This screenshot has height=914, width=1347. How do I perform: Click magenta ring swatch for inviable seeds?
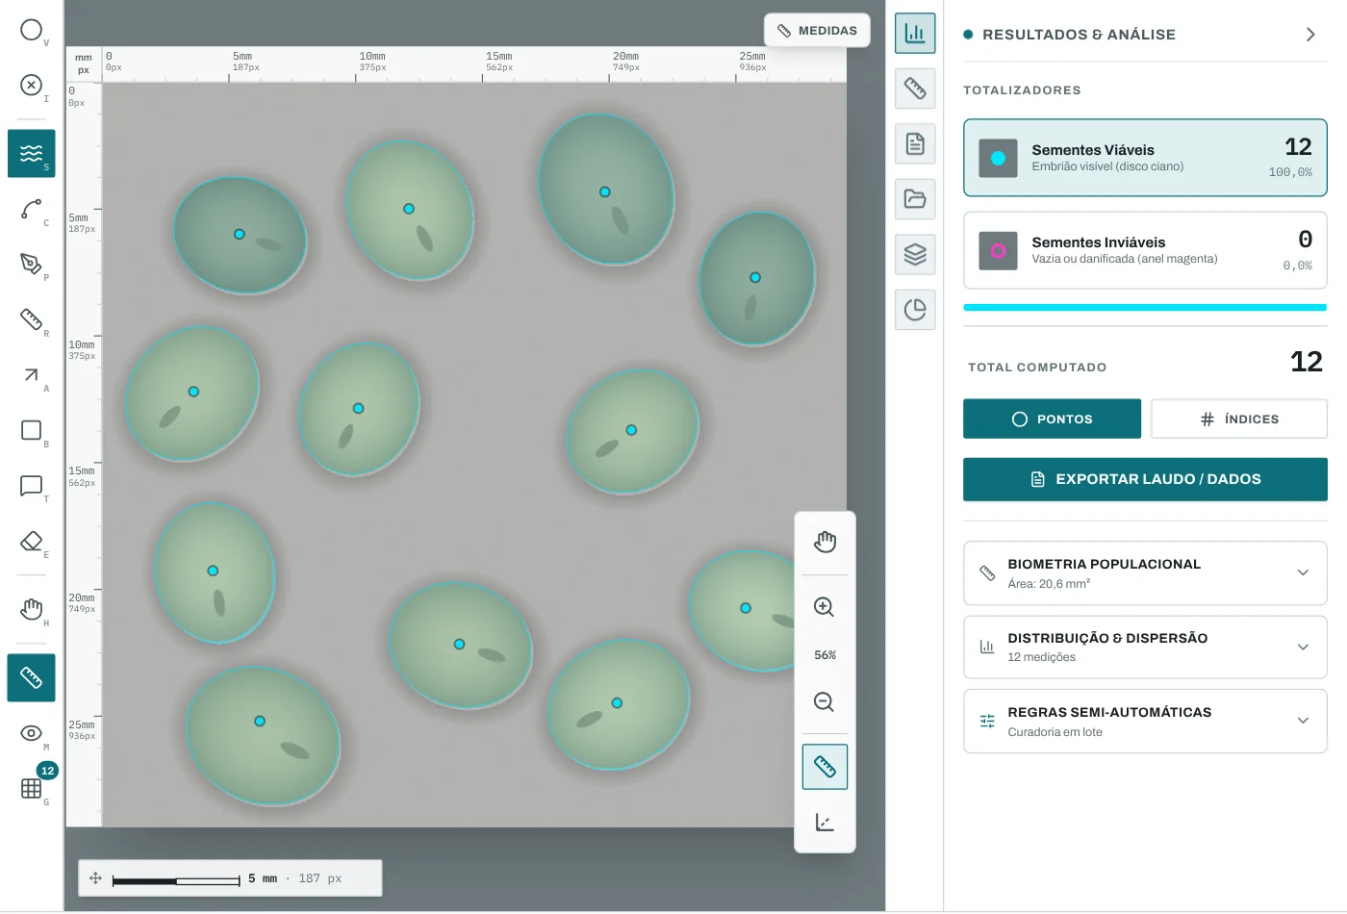(998, 251)
